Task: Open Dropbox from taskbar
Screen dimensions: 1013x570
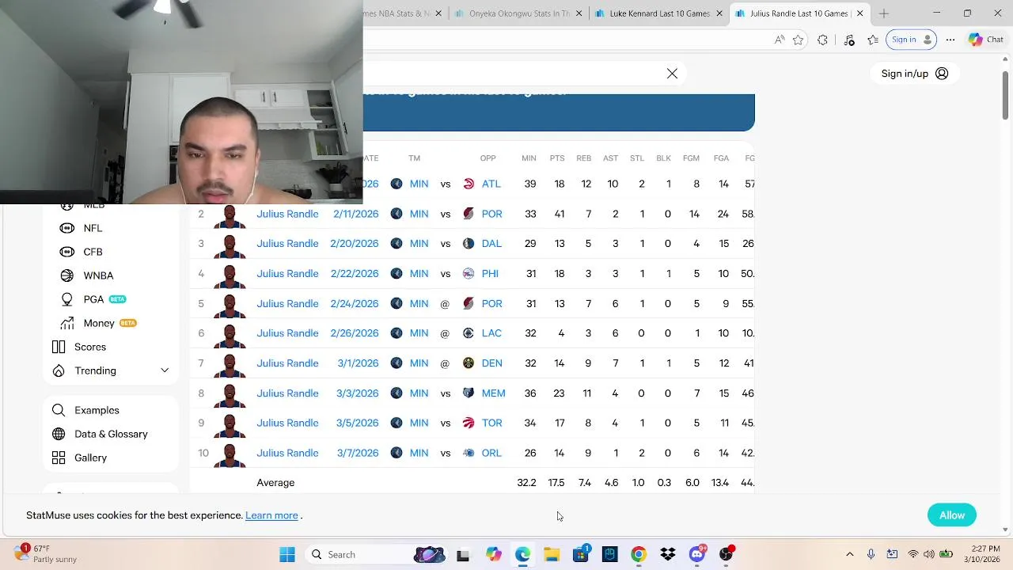Action: tap(668, 555)
